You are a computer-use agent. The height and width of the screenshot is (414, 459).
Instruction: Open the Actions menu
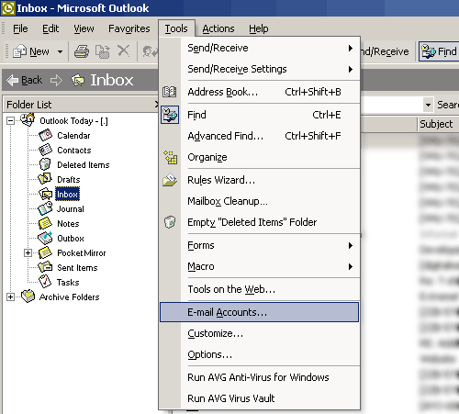pyautogui.click(x=218, y=28)
